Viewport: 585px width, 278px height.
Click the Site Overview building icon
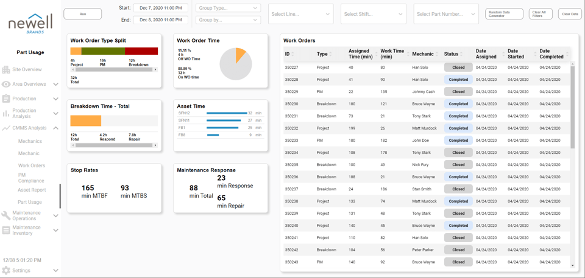pyautogui.click(x=6, y=70)
